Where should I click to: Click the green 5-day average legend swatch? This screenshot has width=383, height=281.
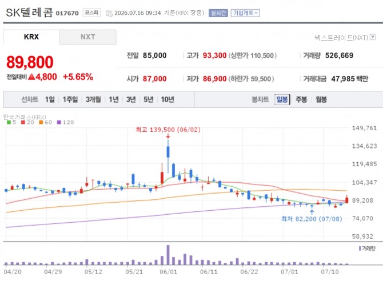pos(9,122)
